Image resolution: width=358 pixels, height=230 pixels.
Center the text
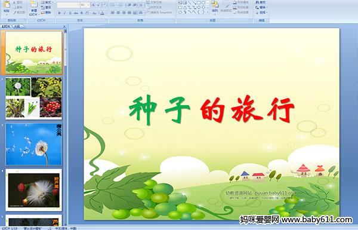point(118,13)
